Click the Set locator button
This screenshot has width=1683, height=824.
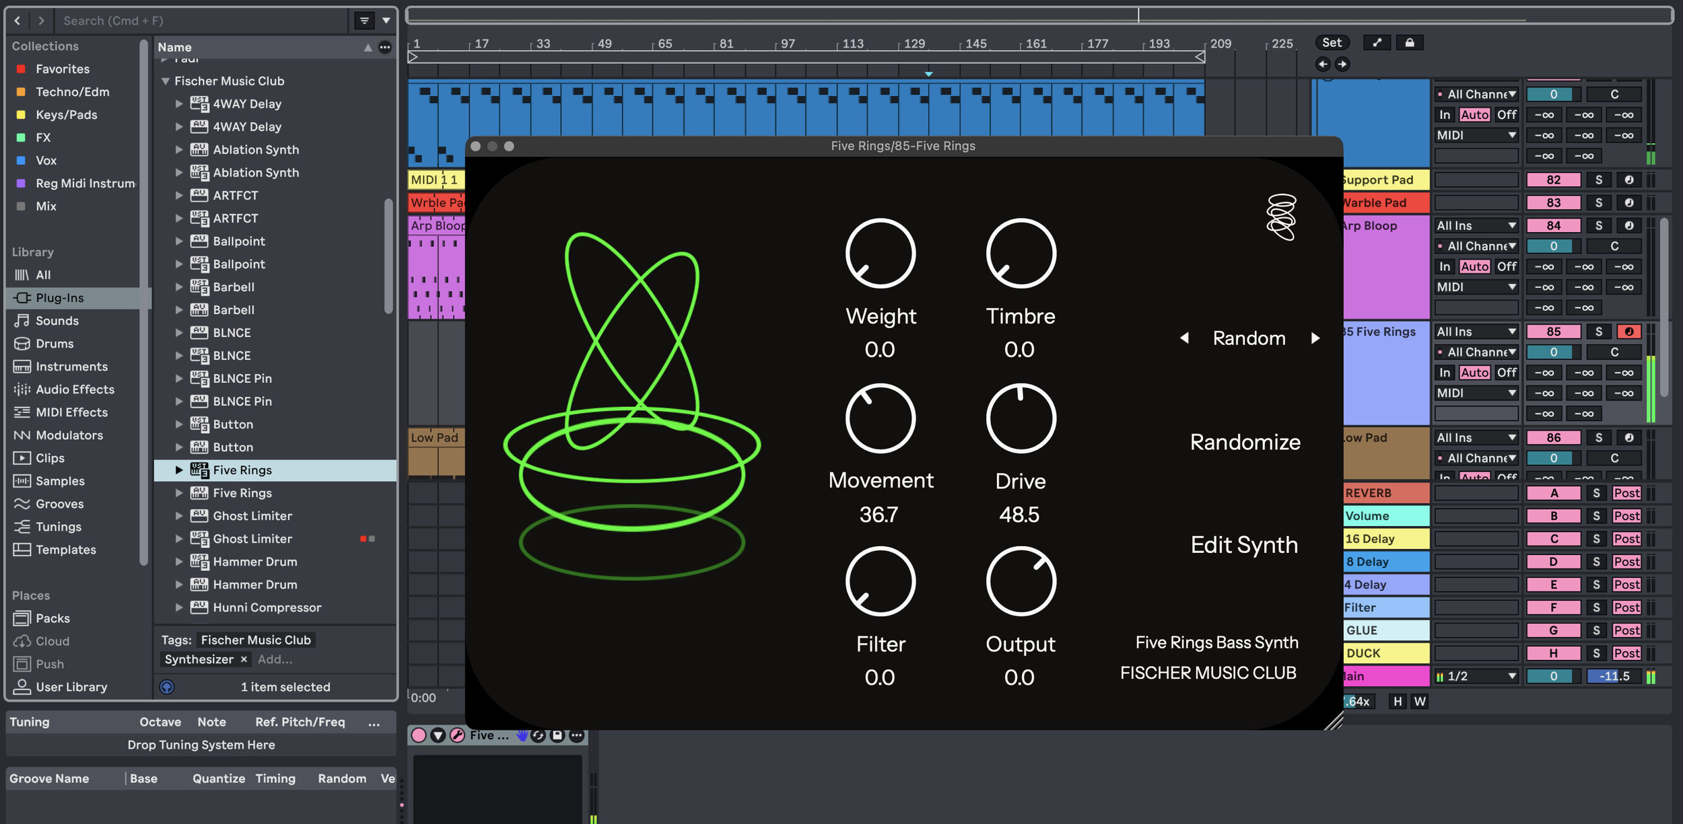point(1332,42)
